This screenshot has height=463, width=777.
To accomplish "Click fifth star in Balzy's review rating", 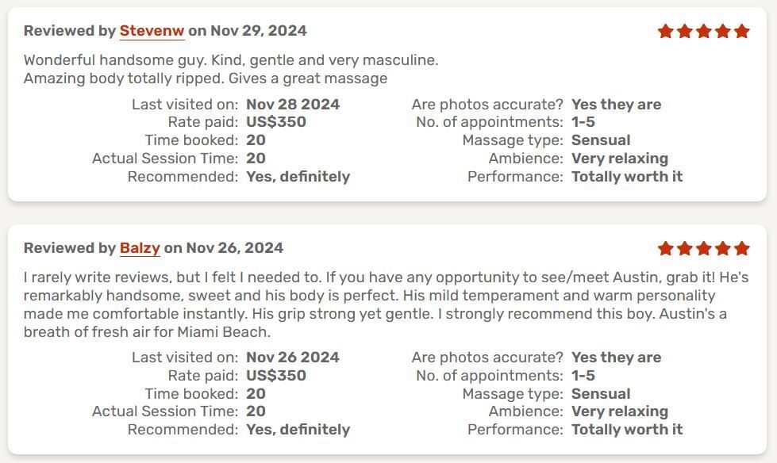I will point(742,248).
